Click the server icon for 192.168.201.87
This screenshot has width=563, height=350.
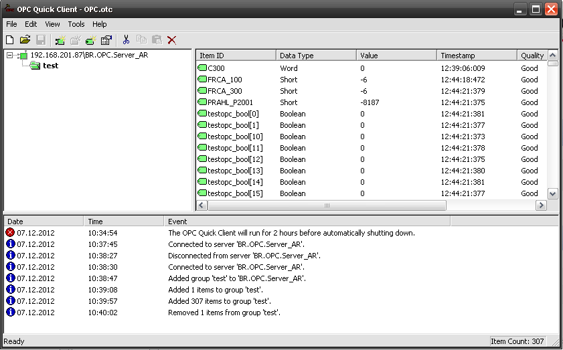(x=23, y=55)
